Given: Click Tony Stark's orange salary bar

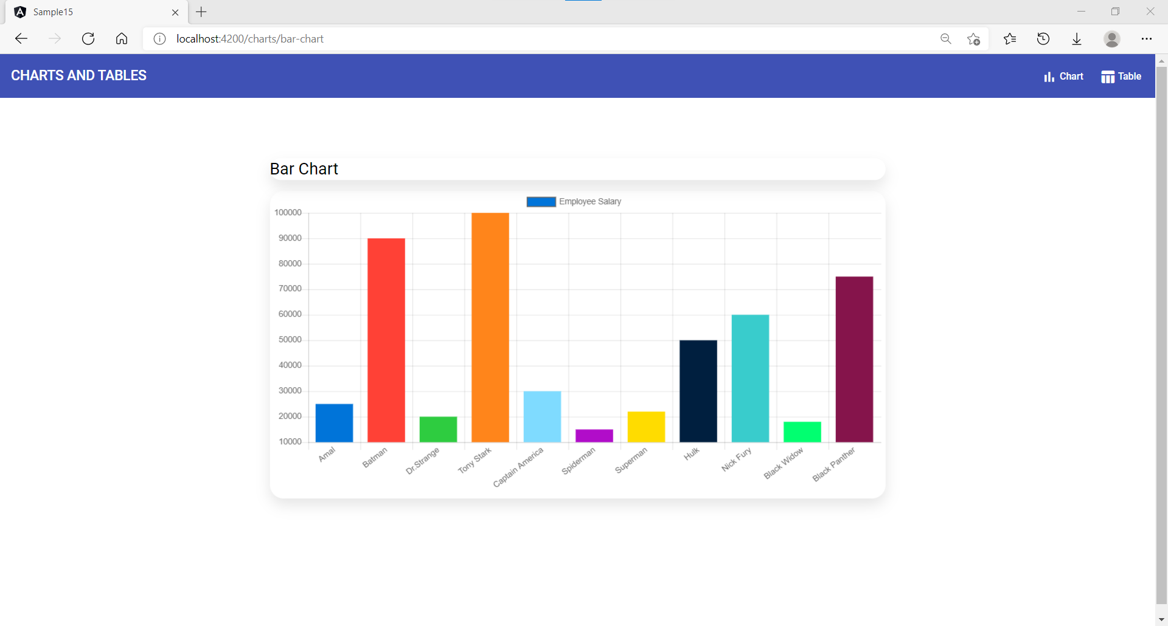Looking at the screenshot, I should coord(490,328).
